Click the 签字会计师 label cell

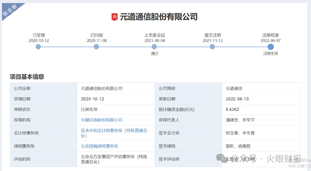188,133
